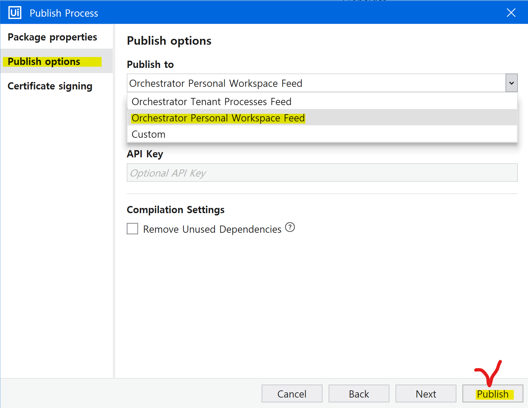Go Back to previous step
The height and width of the screenshot is (408, 528).
pyautogui.click(x=359, y=394)
